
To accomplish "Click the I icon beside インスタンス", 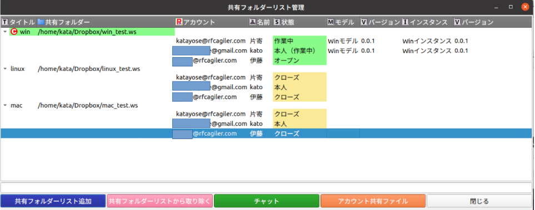I will (406, 22).
